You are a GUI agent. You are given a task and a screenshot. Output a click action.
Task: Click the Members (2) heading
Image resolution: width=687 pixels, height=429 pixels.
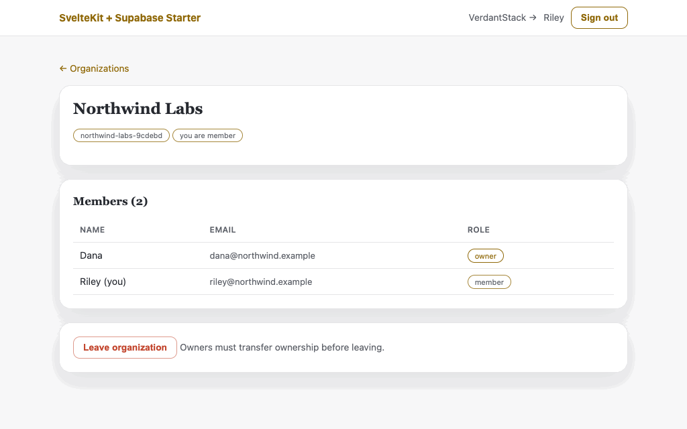(111, 201)
